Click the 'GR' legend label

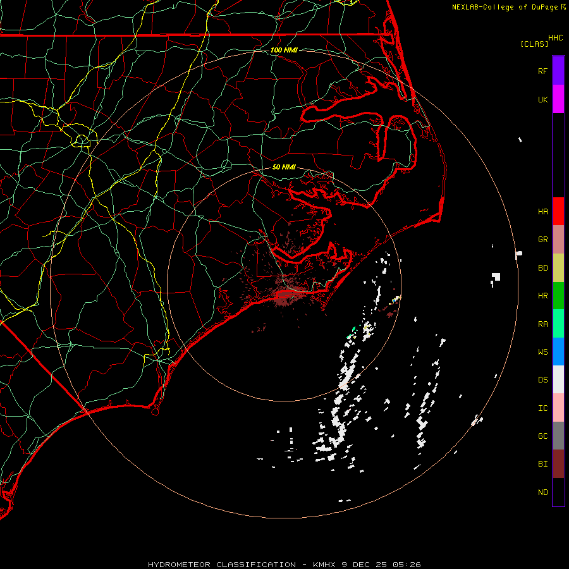coord(542,240)
